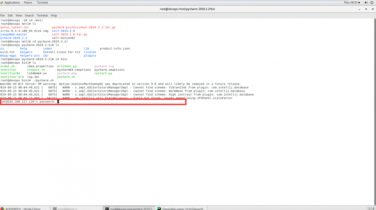Switch to pycharm-2019.2 terminal taskbar entry
The width and height of the screenshot is (376, 210).
pos(129,209)
